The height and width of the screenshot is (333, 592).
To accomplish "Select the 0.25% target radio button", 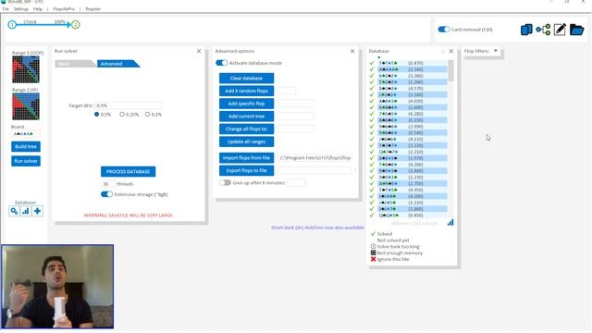I will (x=121, y=115).
